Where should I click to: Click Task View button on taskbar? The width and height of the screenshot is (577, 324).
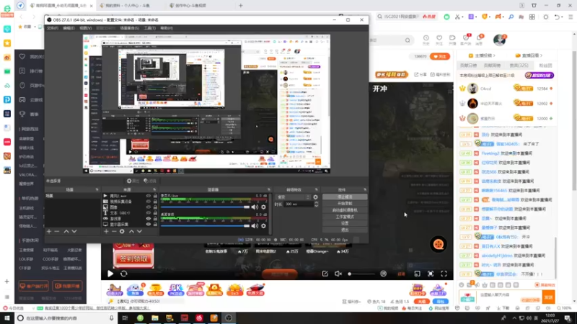click(x=125, y=318)
